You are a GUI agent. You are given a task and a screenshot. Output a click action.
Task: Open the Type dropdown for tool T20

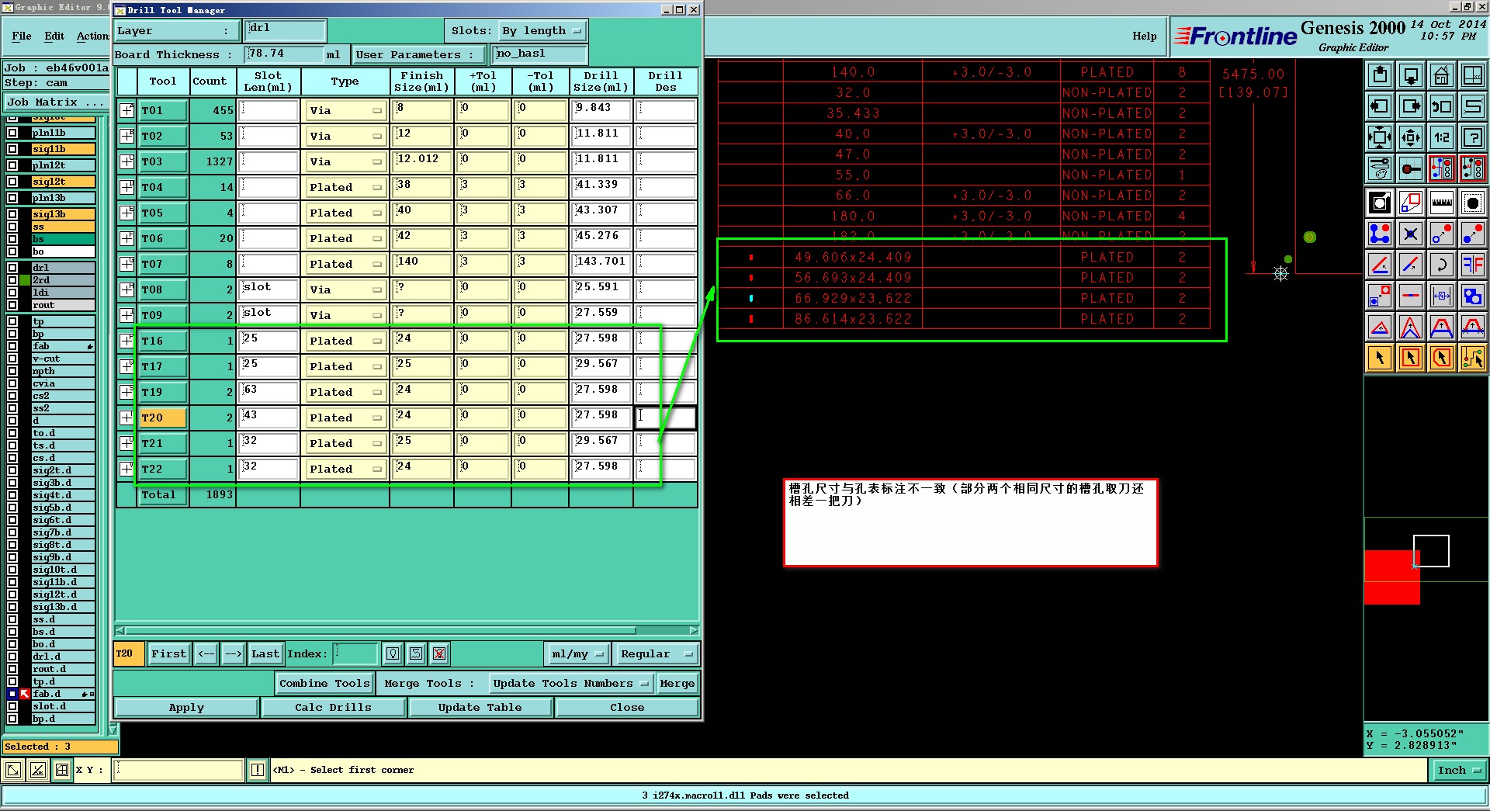[x=345, y=418]
